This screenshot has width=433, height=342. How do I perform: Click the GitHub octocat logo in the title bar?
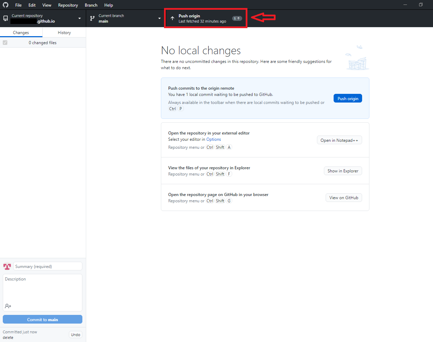point(5,5)
